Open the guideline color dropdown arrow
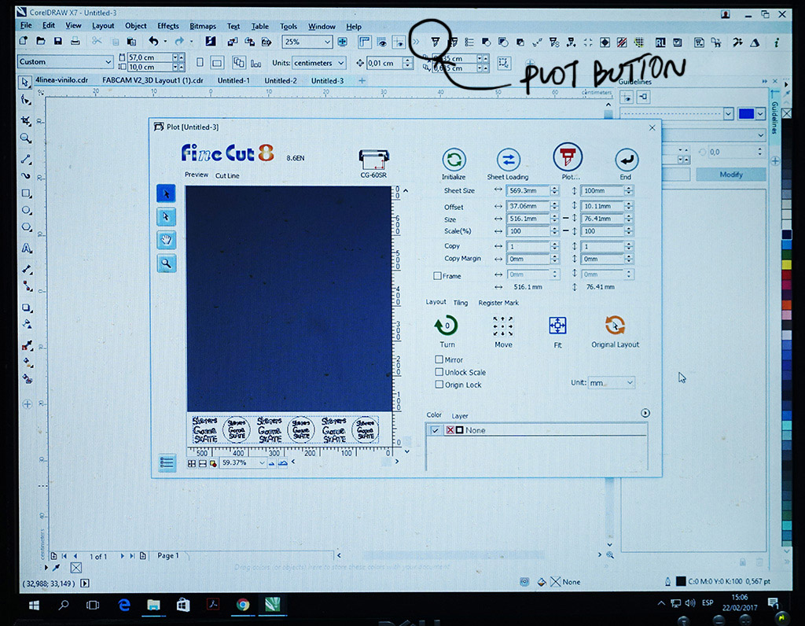This screenshot has width=805, height=626. click(x=761, y=113)
